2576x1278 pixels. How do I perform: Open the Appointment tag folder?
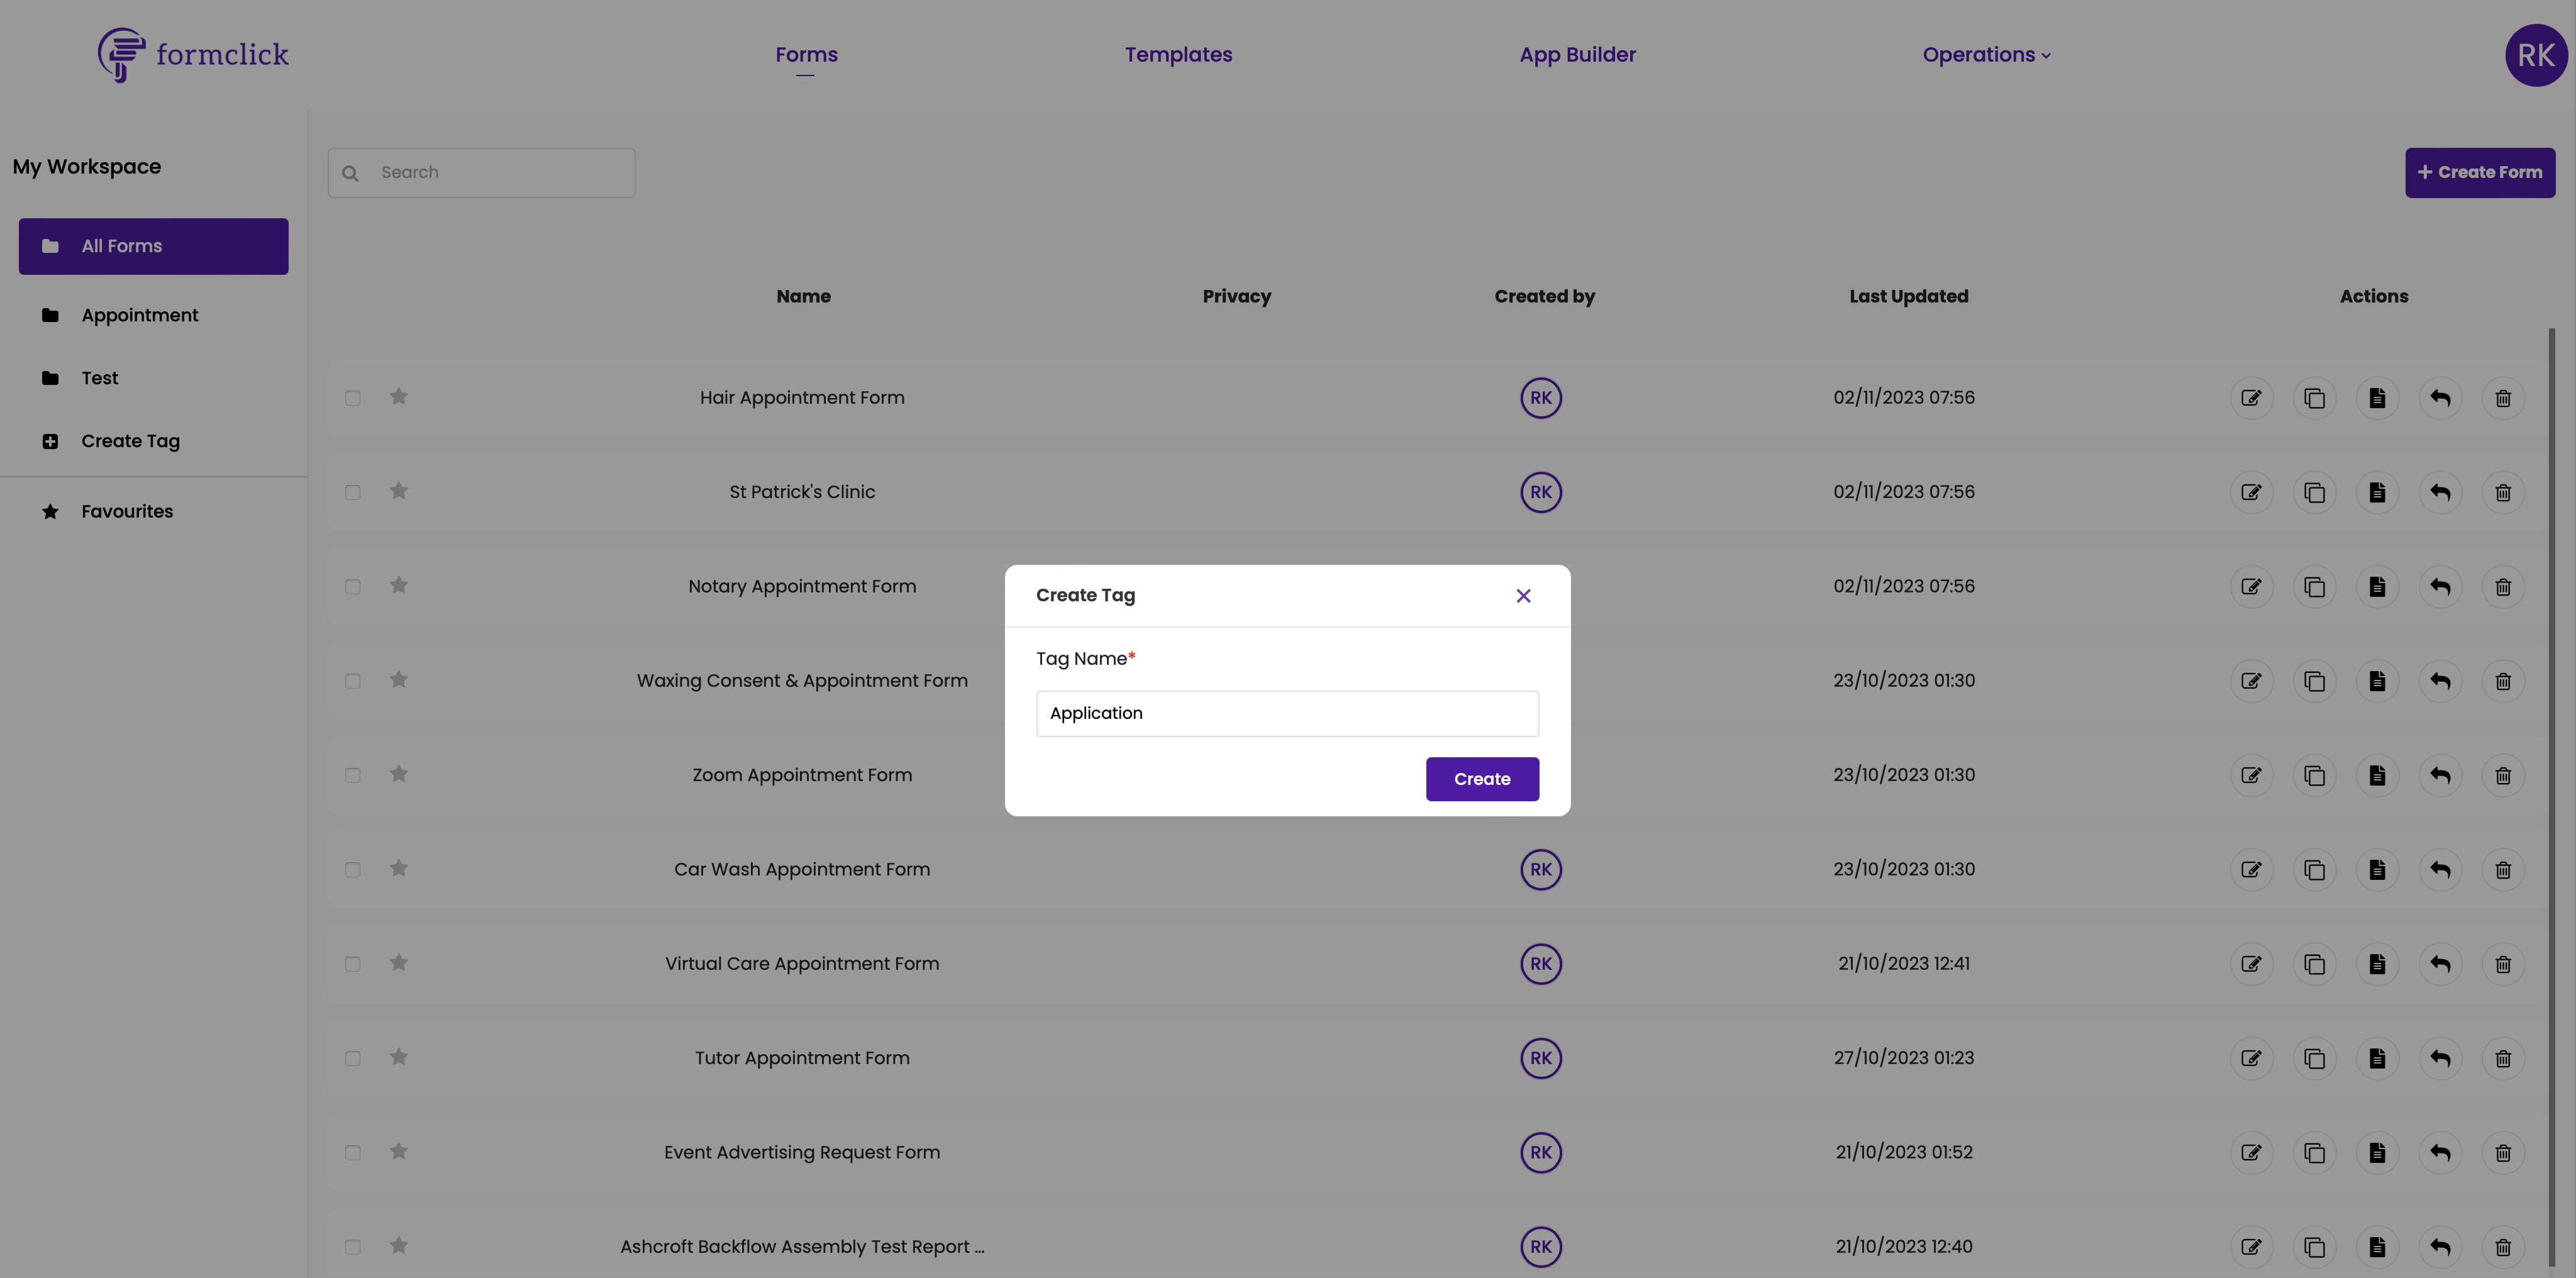tap(140, 315)
